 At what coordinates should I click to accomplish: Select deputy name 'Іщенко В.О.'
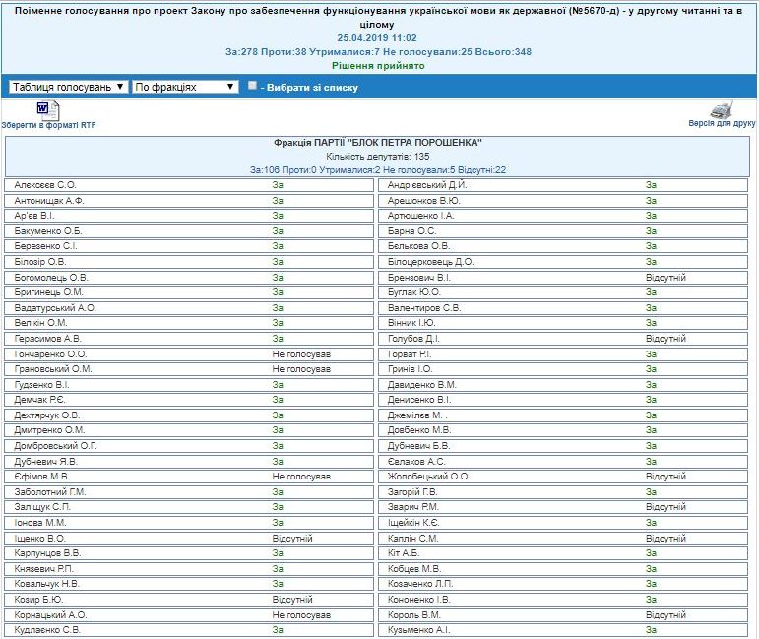click(x=39, y=539)
